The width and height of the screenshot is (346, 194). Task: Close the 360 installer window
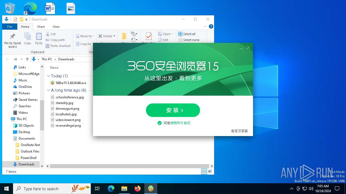click(248, 48)
